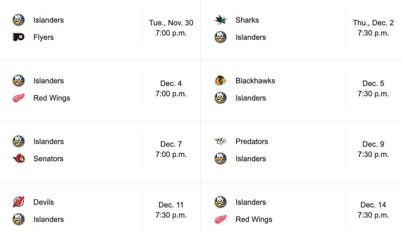Click the Devils team logo
402x231 pixels.
pos(18,202)
